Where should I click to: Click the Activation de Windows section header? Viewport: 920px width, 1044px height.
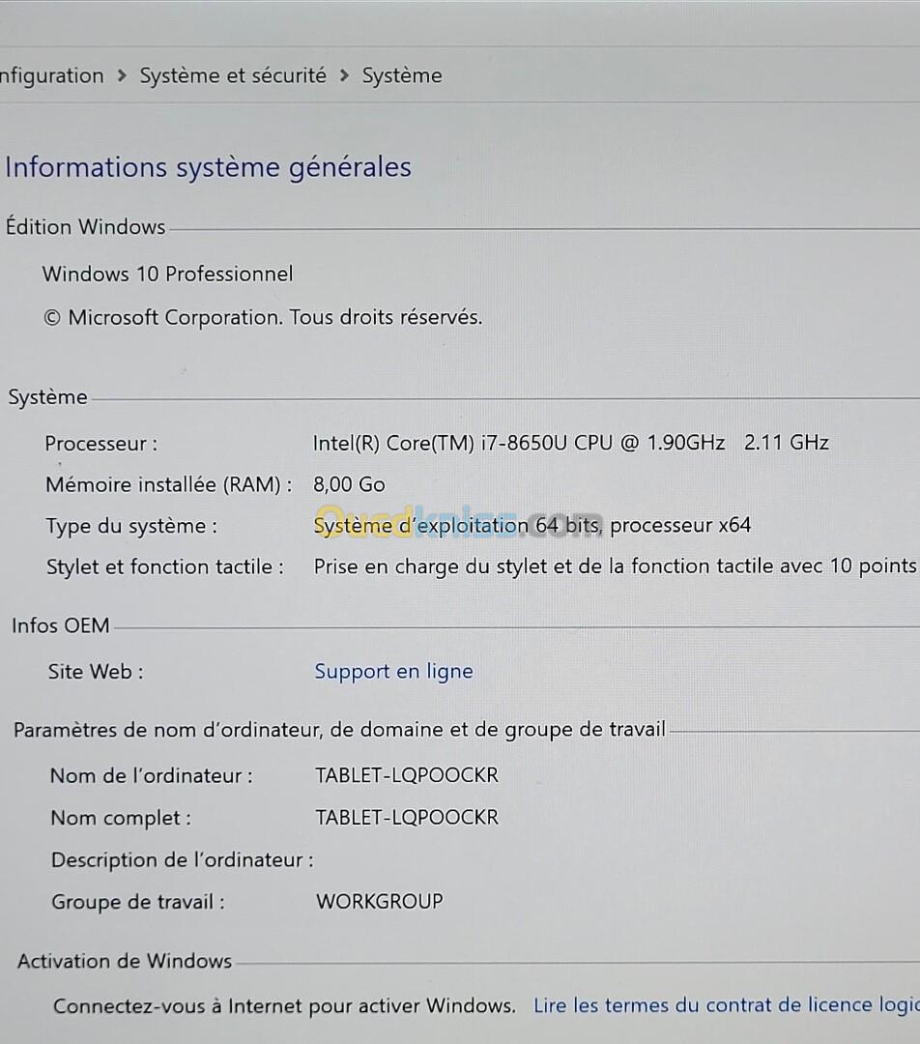pos(125,961)
